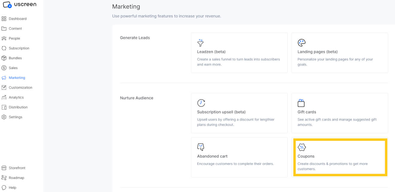Click the Roadmap icon in sidebar
The height and width of the screenshot is (192, 395).
4,178
